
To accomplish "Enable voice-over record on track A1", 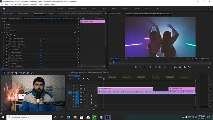I will [x=92, y=96].
